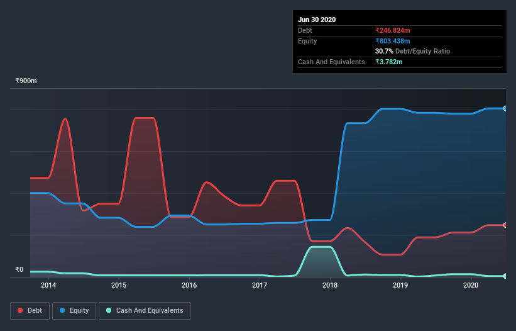Image resolution: width=516 pixels, height=331 pixels.
Task: Click the 2017 x-axis label
Action: tap(260, 285)
